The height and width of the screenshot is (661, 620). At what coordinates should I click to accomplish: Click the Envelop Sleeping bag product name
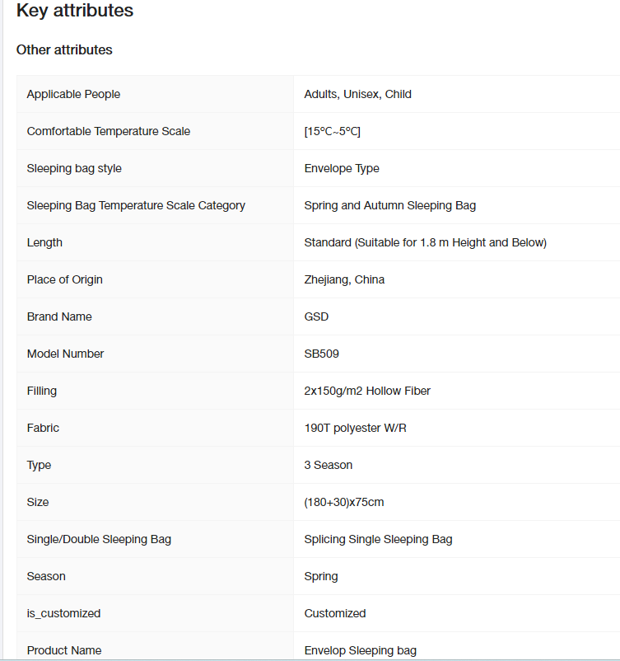tap(360, 650)
